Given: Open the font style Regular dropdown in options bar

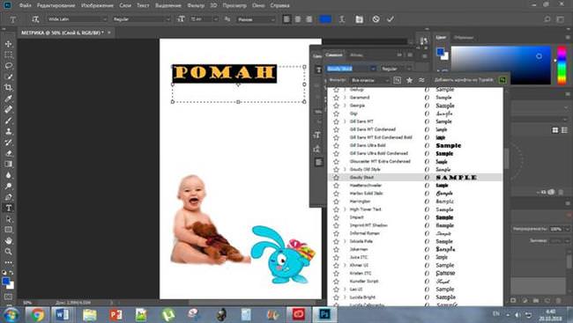Looking at the screenshot, I should pyautogui.click(x=141, y=19).
